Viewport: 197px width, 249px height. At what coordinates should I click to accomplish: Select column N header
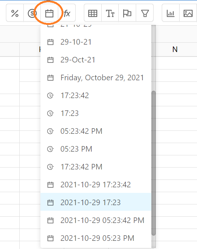pos(175,49)
